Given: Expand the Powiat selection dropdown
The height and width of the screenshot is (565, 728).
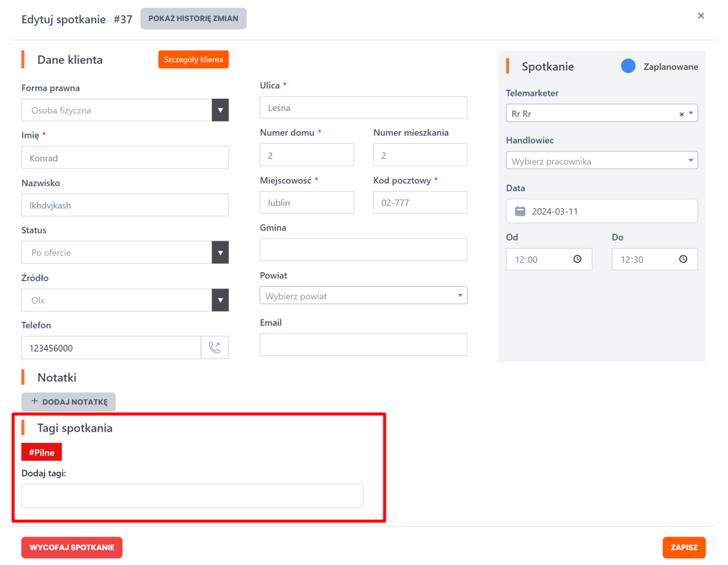Looking at the screenshot, I should pyautogui.click(x=460, y=296).
